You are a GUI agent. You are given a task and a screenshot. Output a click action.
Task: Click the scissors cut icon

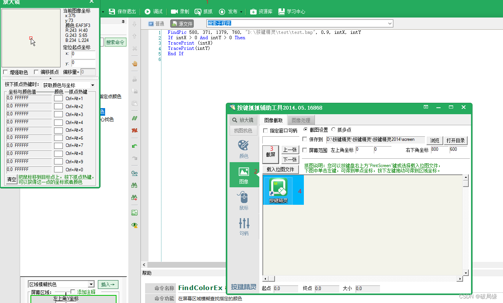[x=134, y=80]
